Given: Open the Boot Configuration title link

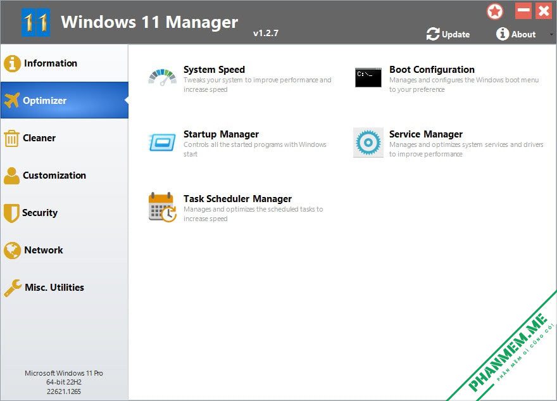Looking at the screenshot, I should pos(432,70).
